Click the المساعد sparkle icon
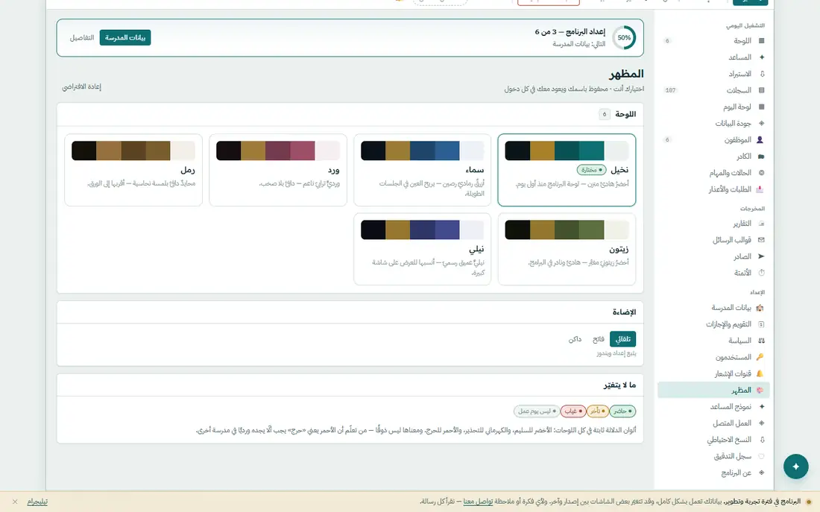This screenshot has width=820, height=512. [761, 57]
